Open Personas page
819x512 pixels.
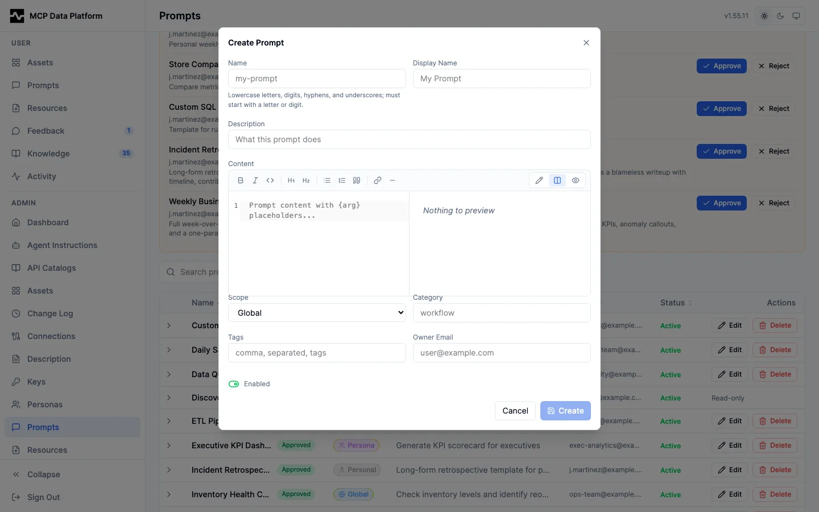(72, 404)
